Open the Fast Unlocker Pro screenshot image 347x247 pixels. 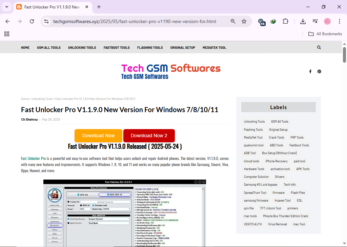(125, 213)
